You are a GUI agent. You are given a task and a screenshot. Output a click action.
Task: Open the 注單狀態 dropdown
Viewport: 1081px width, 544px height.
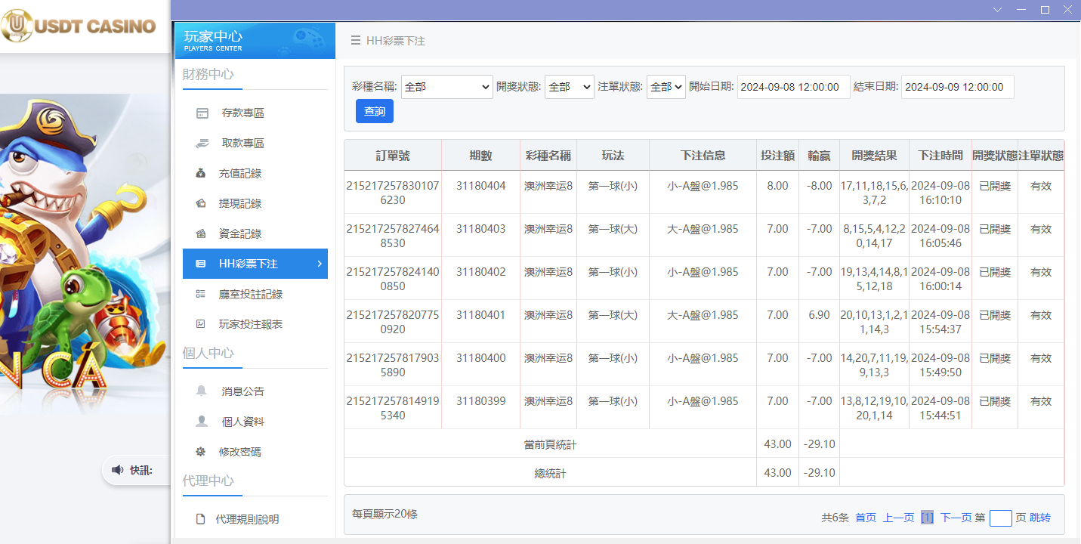click(x=665, y=87)
